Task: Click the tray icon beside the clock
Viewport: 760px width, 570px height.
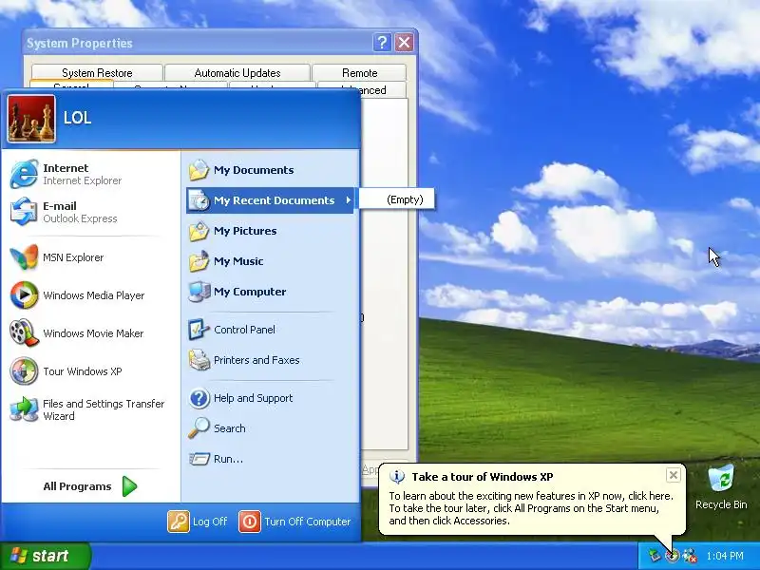Action: [690, 556]
